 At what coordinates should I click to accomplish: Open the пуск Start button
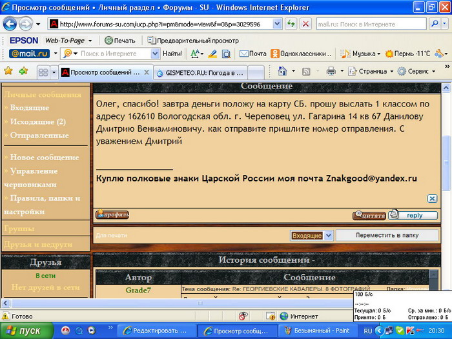coord(26,331)
